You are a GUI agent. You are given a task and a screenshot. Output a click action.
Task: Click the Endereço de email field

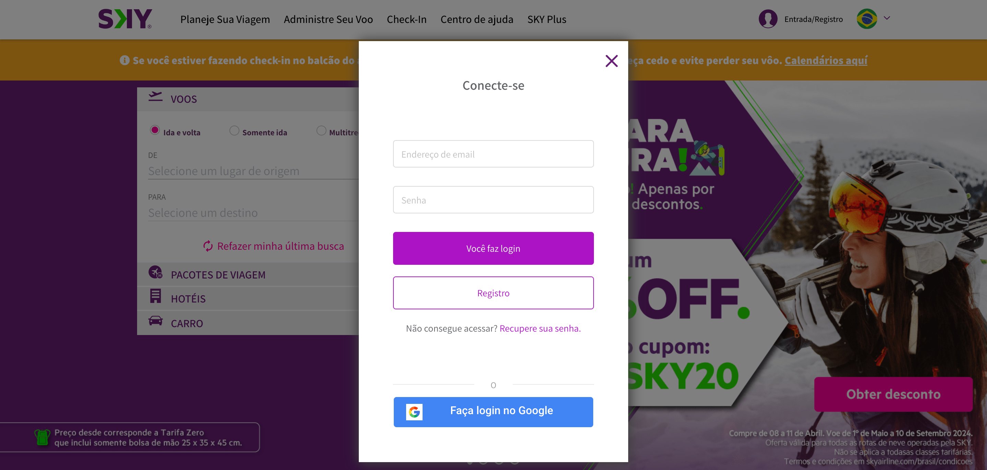(493, 153)
